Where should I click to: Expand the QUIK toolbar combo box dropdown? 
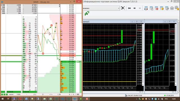click(119, 8)
